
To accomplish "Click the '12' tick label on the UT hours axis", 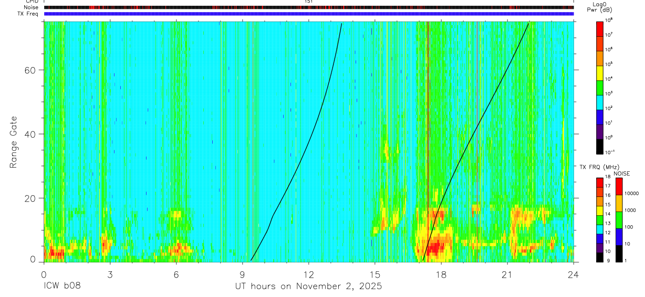I will click(x=309, y=274).
